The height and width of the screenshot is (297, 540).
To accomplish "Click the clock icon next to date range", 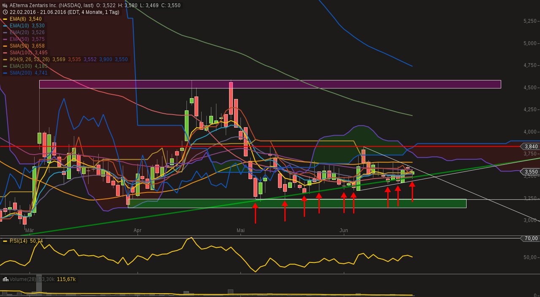I will pyautogui.click(x=5, y=12).
